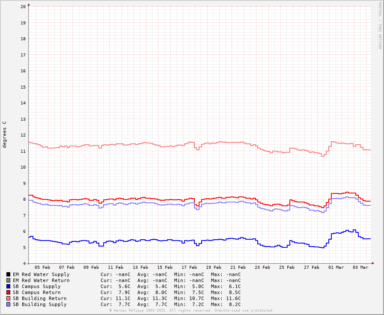This screenshot has height=315, width=384.
Task: Select the SB Building Return legend label
Action: tap(39, 298)
